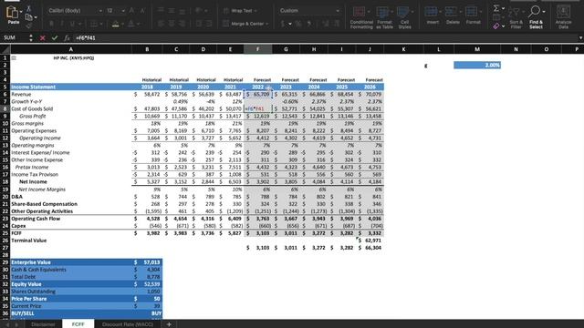The width and height of the screenshot is (584, 328).
Task: Add a new sheet with plus button
Action: 169,324
